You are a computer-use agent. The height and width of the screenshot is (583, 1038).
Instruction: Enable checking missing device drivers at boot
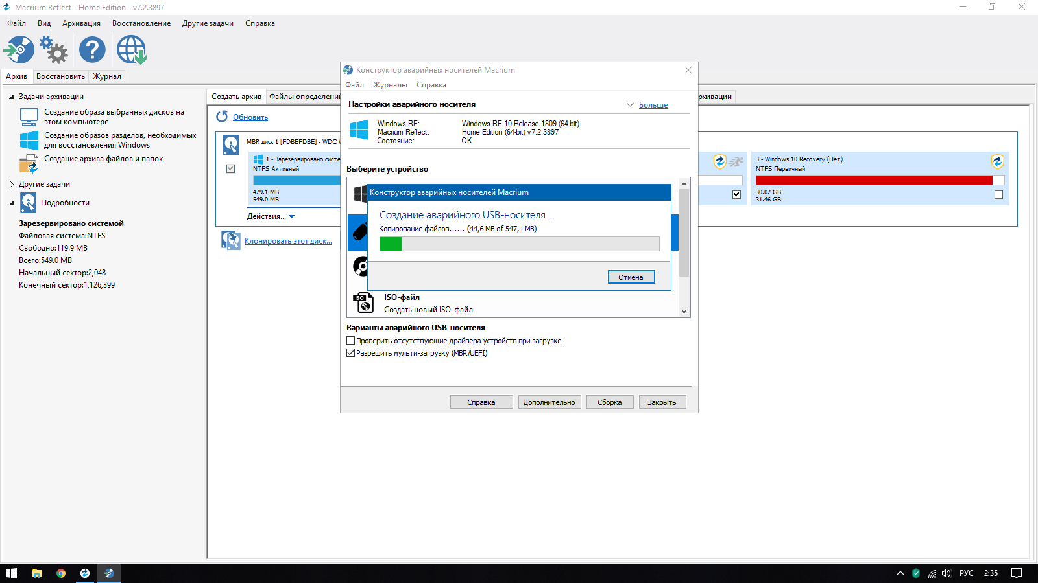[351, 341]
